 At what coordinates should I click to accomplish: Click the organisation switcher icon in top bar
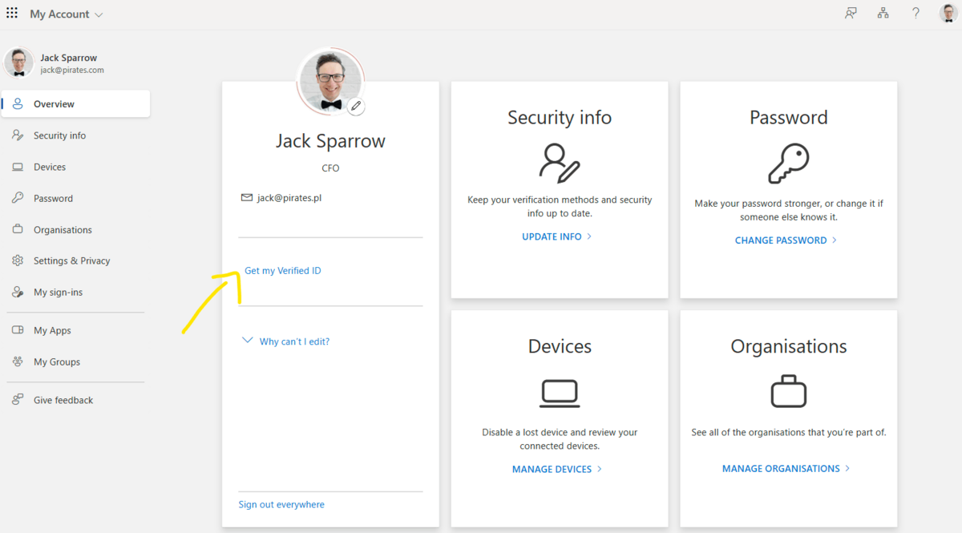coord(883,13)
